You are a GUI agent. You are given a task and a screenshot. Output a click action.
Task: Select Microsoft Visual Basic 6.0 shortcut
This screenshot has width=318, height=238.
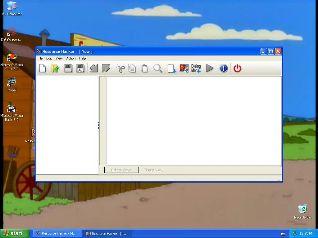12,112
